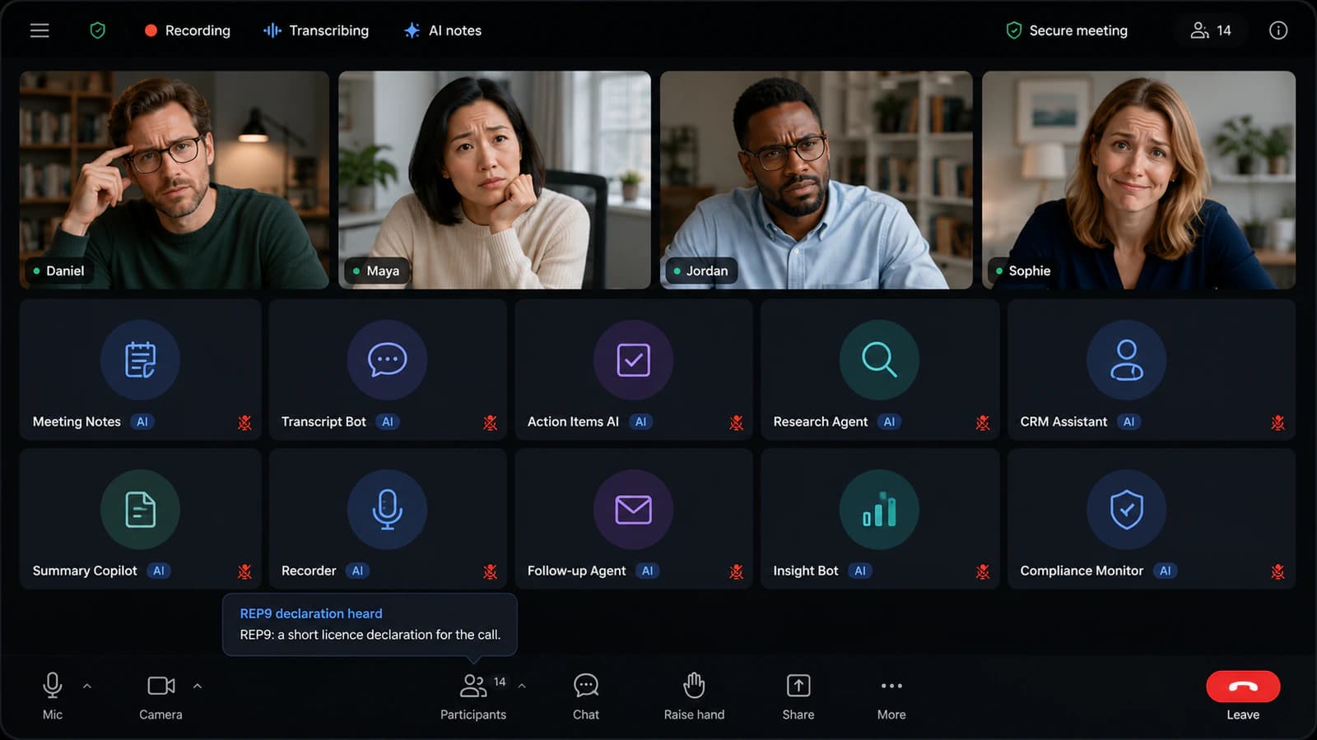Open the hamburger menu
This screenshot has width=1317, height=740.
(x=40, y=30)
